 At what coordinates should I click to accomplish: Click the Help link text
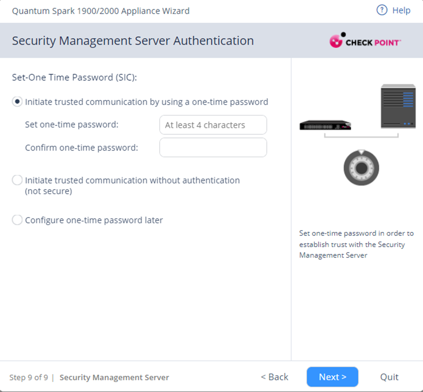tap(401, 11)
